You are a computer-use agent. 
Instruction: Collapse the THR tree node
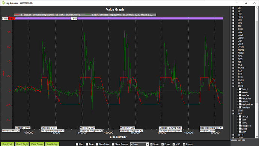click(233, 114)
